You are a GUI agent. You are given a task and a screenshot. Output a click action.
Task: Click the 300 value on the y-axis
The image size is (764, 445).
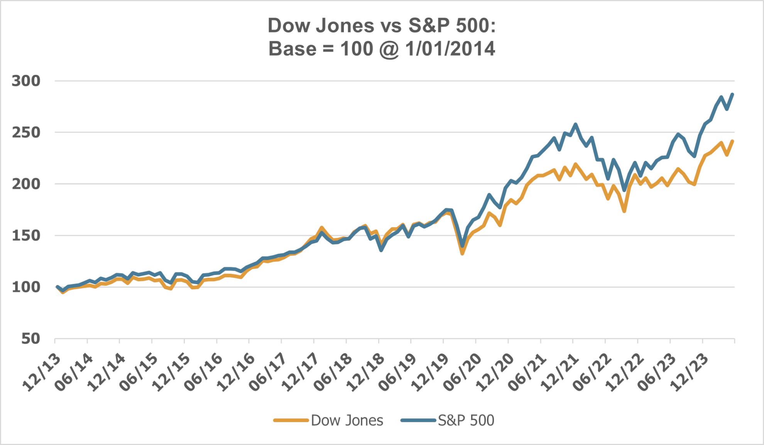[x=26, y=81]
